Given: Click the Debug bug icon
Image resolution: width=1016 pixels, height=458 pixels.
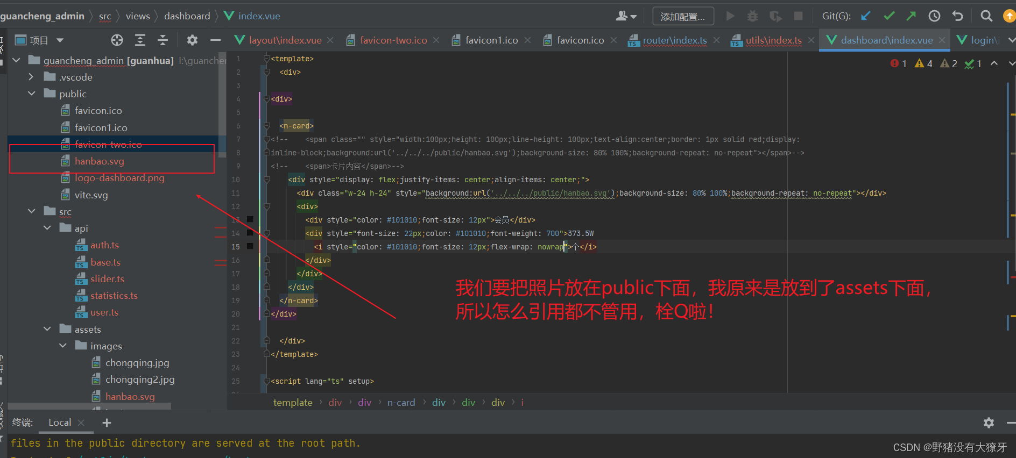Looking at the screenshot, I should click(752, 16).
